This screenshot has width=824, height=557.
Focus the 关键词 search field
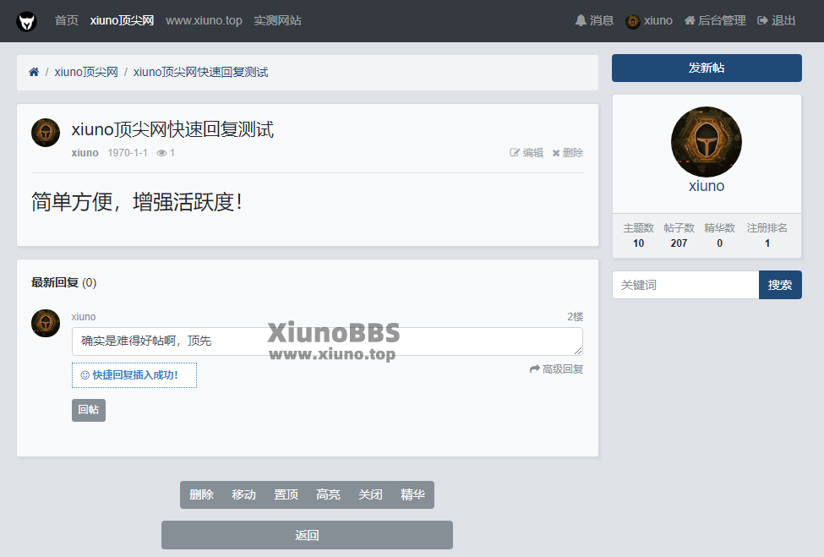[x=685, y=285]
